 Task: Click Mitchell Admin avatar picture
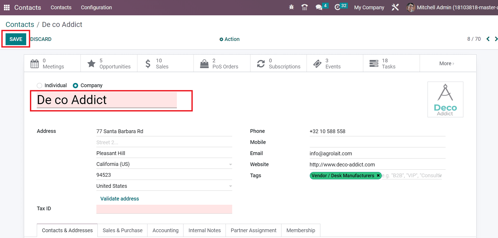pyautogui.click(x=411, y=7)
